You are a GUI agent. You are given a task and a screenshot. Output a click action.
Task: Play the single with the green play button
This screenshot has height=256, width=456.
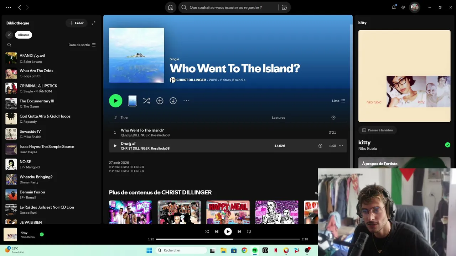tap(115, 101)
